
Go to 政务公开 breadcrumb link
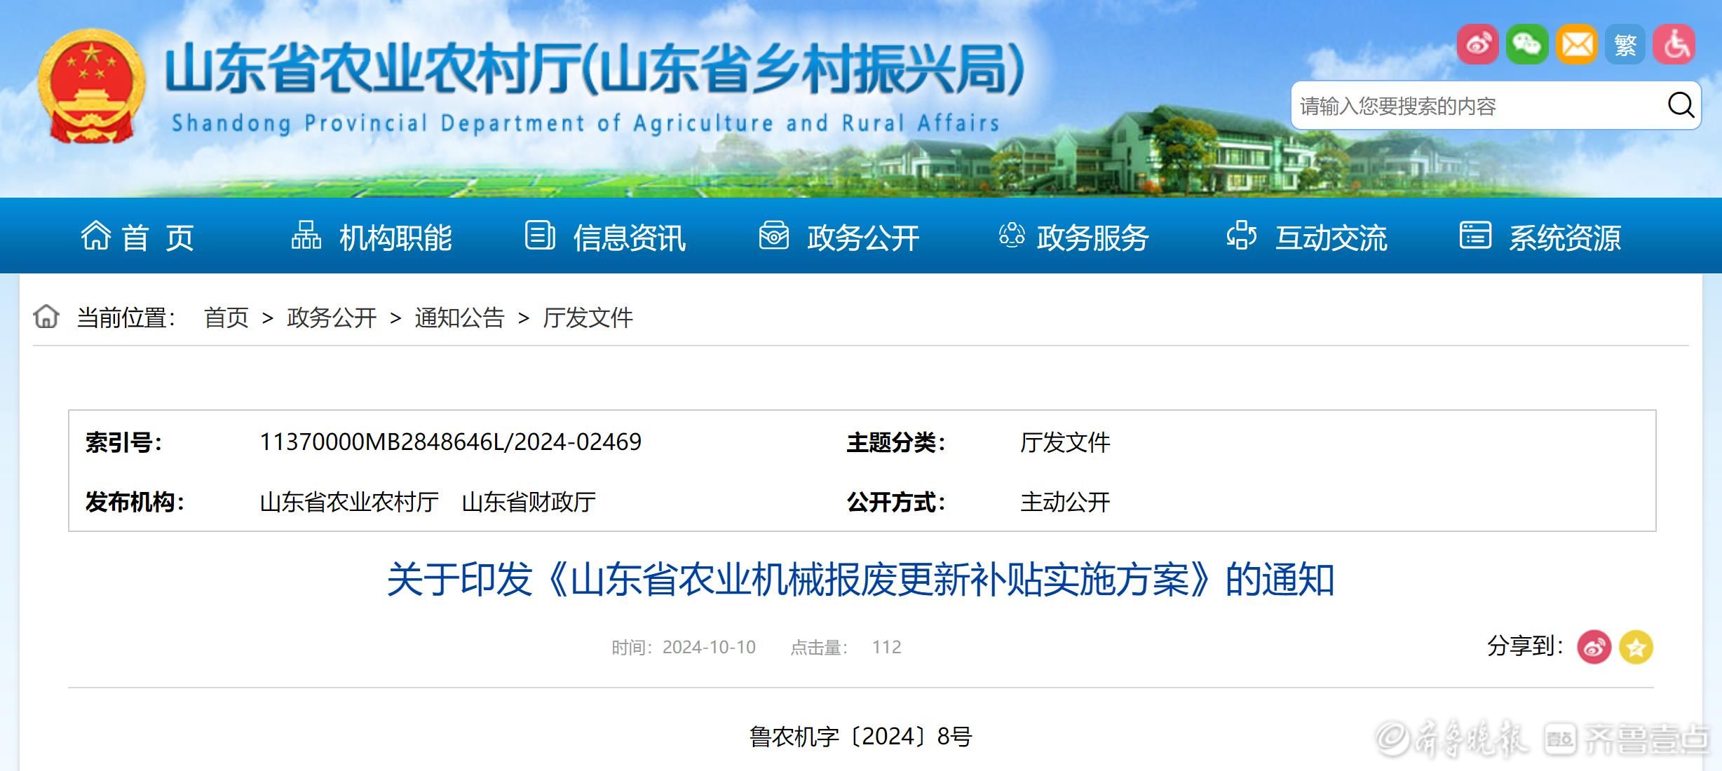(332, 318)
